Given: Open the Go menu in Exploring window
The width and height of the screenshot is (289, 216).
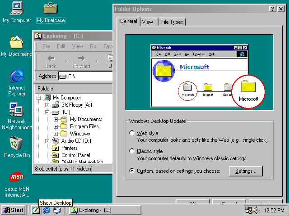Looking at the screenshot, I should point(93,46).
